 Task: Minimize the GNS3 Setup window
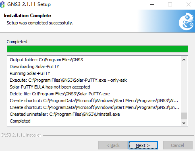[x=152, y=4]
